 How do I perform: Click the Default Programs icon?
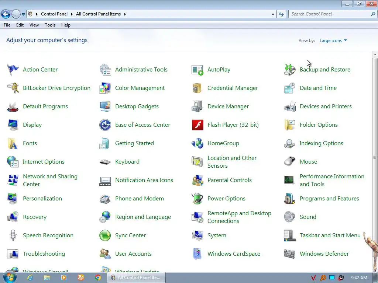pos(13,106)
